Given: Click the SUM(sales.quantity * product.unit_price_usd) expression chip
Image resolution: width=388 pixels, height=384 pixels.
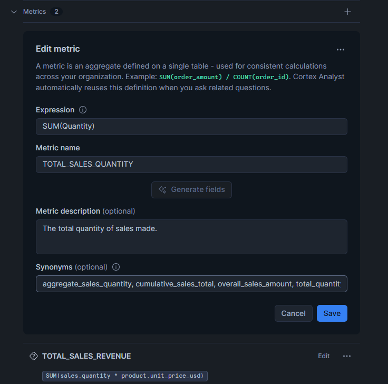Looking at the screenshot, I should (125, 376).
